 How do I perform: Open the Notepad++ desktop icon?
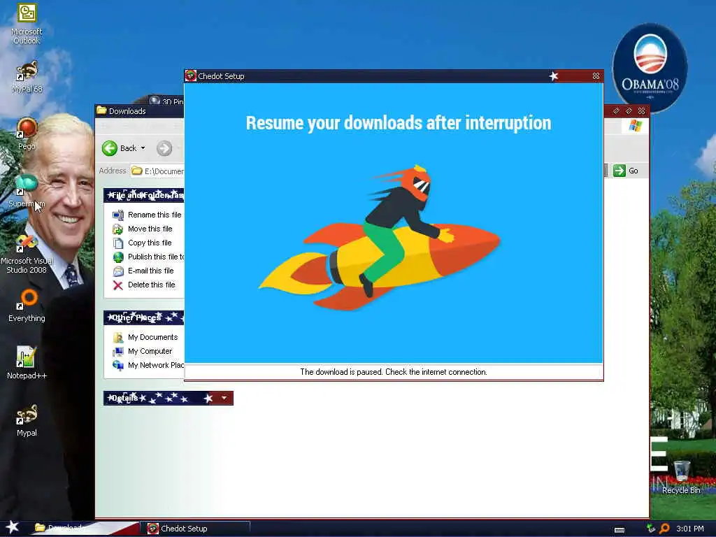pyautogui.click(x=27, y=363)
